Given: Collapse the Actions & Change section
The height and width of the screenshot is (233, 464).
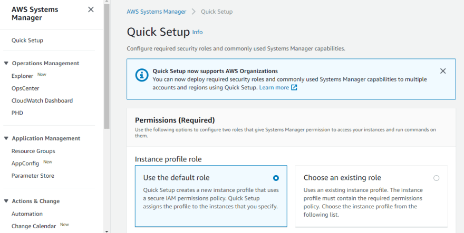Looking at the screenshot, I should 6,201.
